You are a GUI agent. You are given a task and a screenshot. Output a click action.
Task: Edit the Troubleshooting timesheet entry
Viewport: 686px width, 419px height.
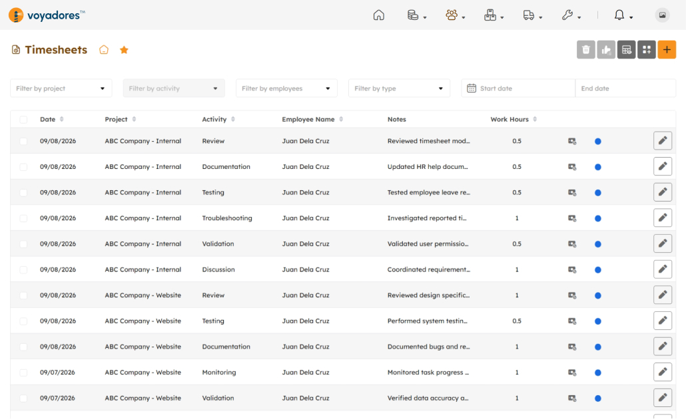click(663, 217)
